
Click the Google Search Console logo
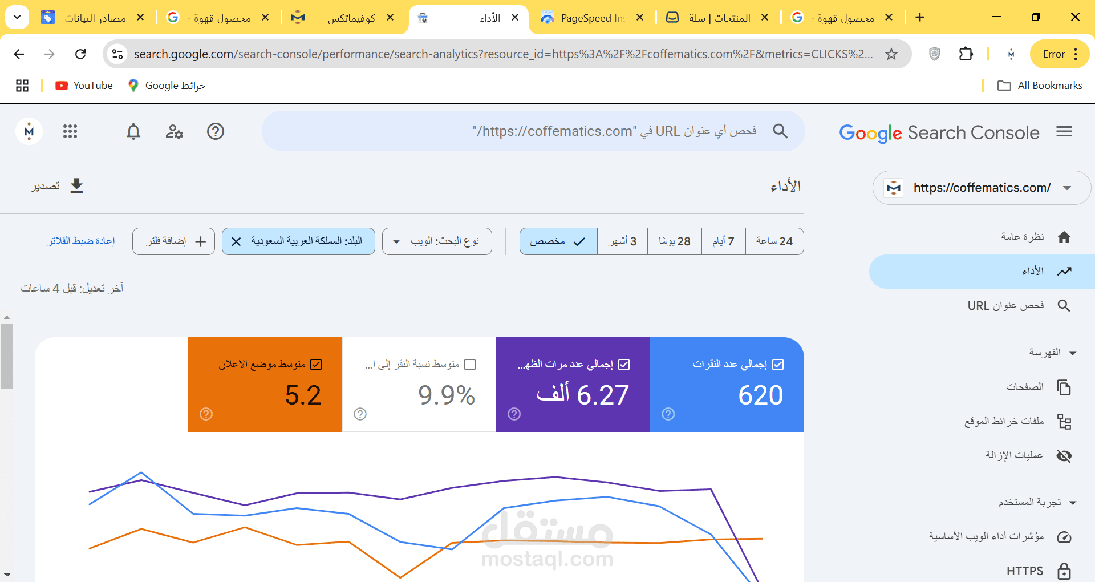pos(939,132)
